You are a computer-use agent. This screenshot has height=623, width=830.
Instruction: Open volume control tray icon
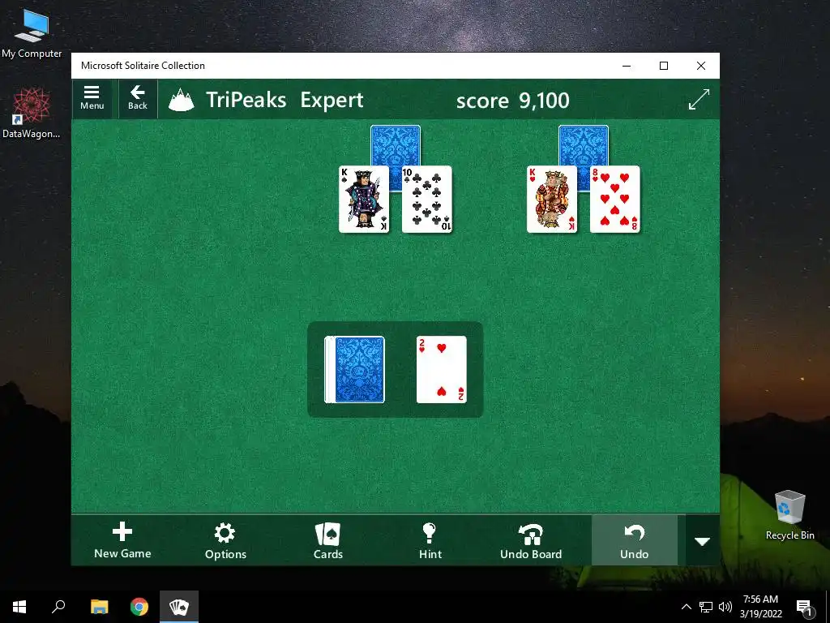725,607
